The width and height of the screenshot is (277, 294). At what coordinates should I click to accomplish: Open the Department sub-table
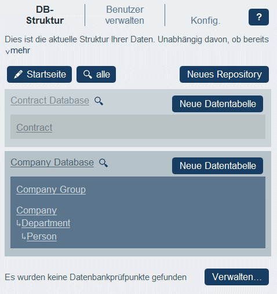46,223
